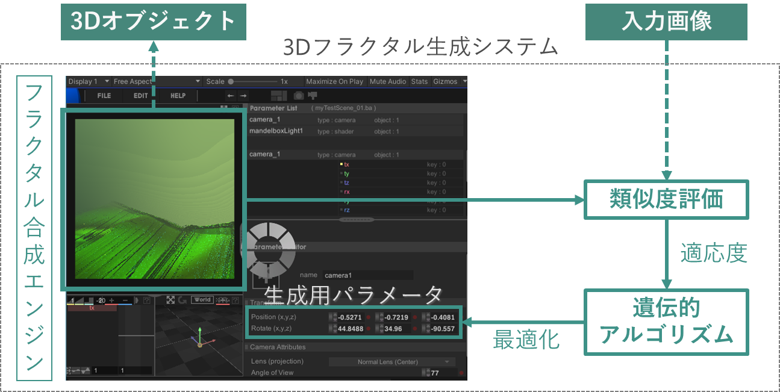Open the Normal Lens (Center) projection dropdown

[392, 362]
